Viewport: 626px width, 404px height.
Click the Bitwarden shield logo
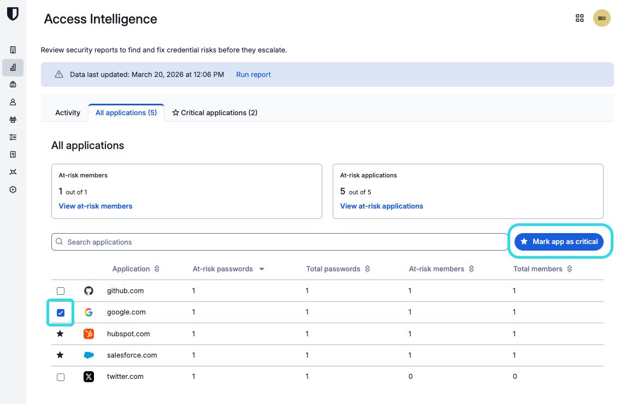pos(13,14)
